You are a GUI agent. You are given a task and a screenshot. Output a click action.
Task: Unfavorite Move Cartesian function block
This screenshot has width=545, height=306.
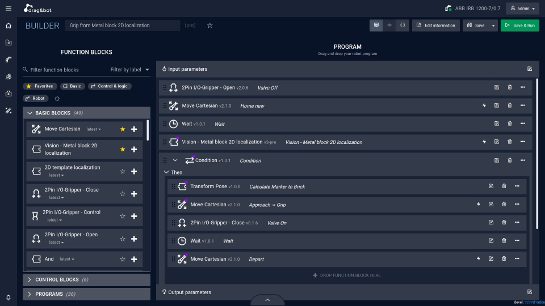point(123,129)
